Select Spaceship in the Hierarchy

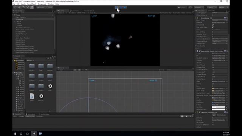19,19
